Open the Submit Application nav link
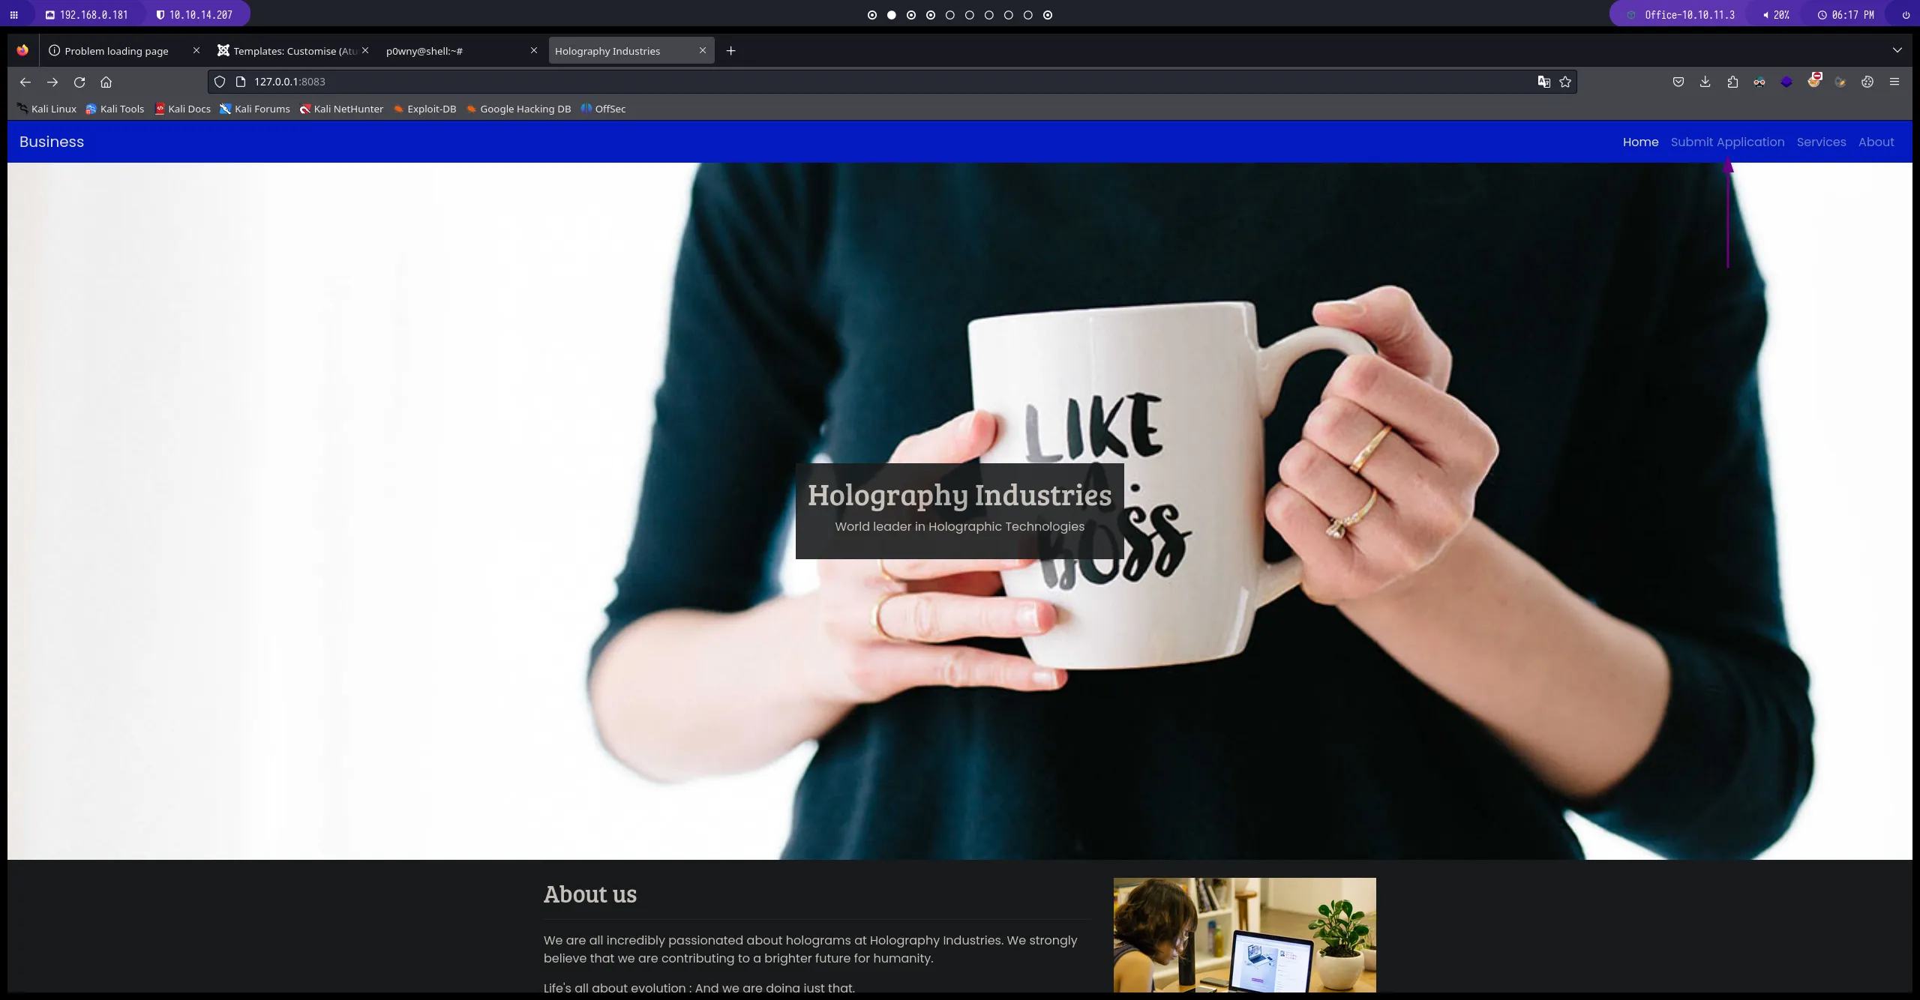The width and height of the screenshot is (1920, 1000). point(1727,142)
